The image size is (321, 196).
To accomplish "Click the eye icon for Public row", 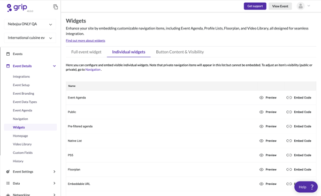I will point(261,112).
